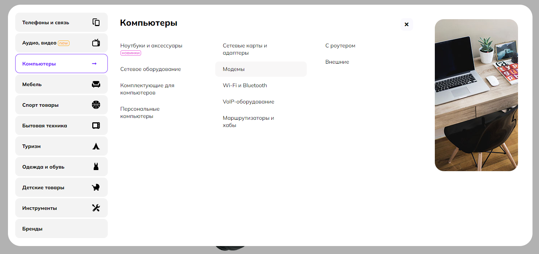Click the phone icon in Телефоны и связь
The width and height of the screenshot is (539, 254).
[96, 22]
